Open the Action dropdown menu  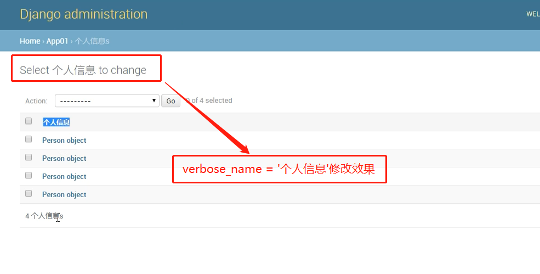point(107,101)
